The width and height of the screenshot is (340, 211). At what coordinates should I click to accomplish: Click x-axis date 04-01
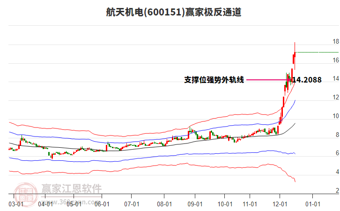45,204
